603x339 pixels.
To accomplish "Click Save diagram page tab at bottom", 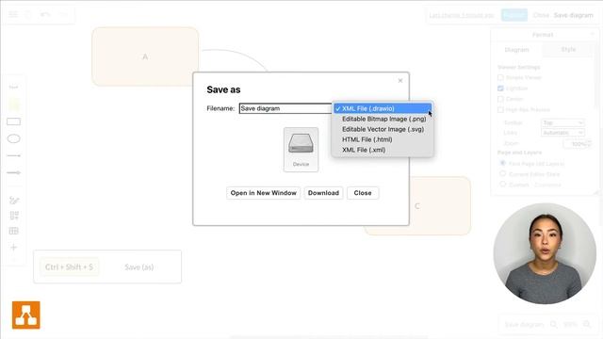I will [x=524, y=324].
